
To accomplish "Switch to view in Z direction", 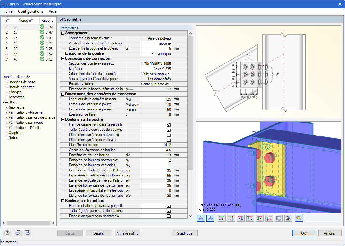I will point(260,218).
